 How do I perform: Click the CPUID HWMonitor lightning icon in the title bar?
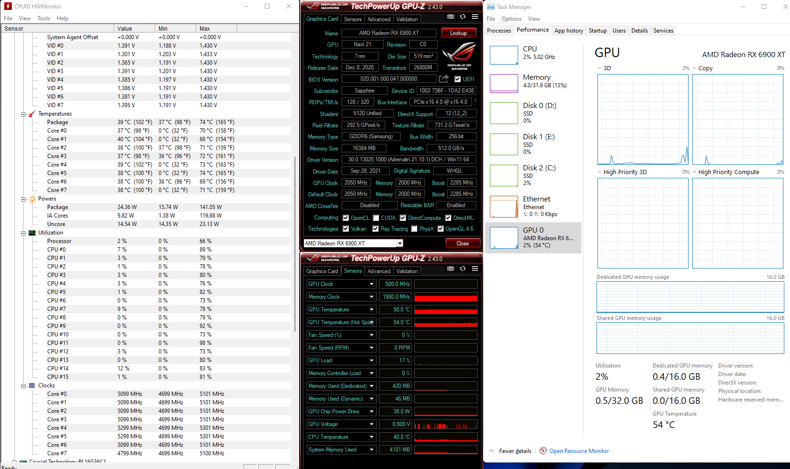(x=8, y=6)
